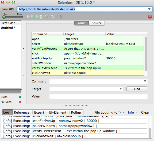154x141 pixels.
Task: Click the Find button
Action: pos(137,89)
